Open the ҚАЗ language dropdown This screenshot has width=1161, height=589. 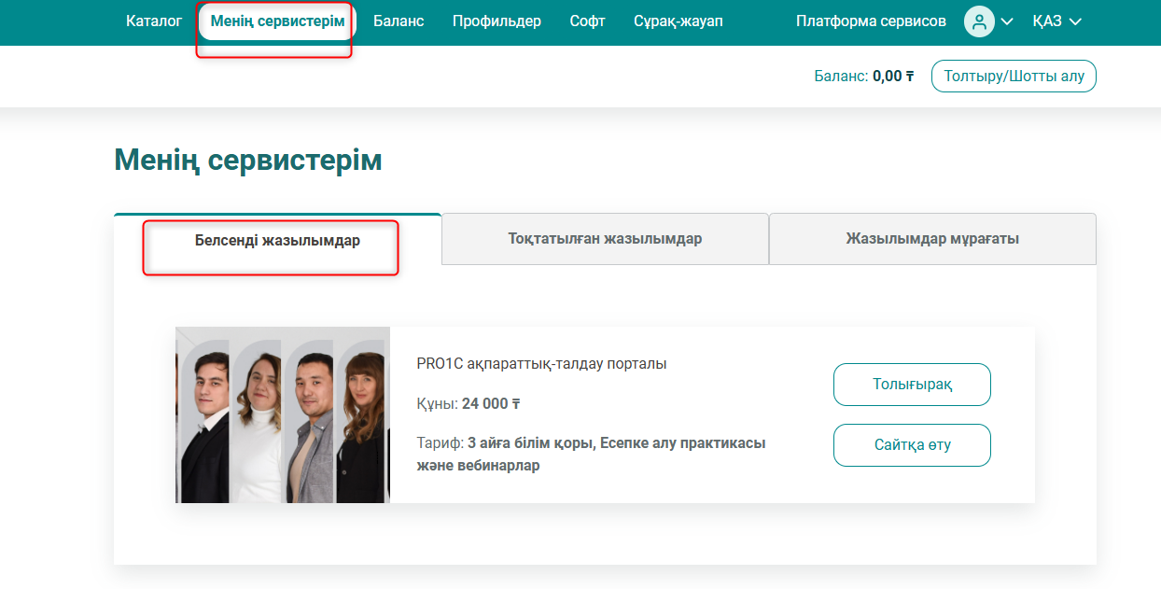tap(1056, 21)
